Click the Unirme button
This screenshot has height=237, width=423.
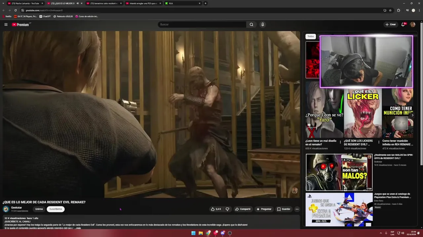click(x=39, y=209)
